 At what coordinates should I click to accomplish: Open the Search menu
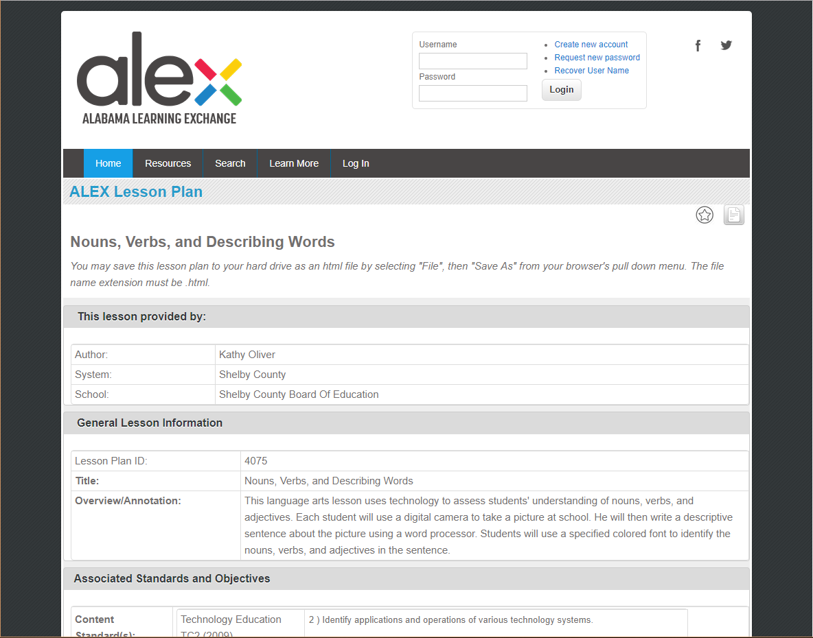229,163
